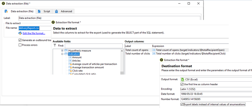252x108 pixels.
Task: Click the Advanced tab clipboard icon
Action: [x=57, y=11]
